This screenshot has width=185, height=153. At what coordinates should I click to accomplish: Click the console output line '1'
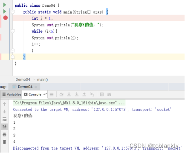click(x=14, y=122)
